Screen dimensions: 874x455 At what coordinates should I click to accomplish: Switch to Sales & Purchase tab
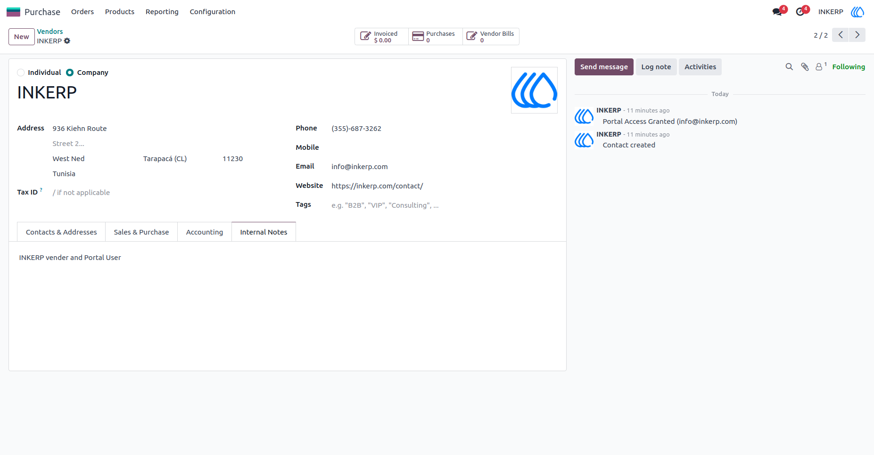141,232
